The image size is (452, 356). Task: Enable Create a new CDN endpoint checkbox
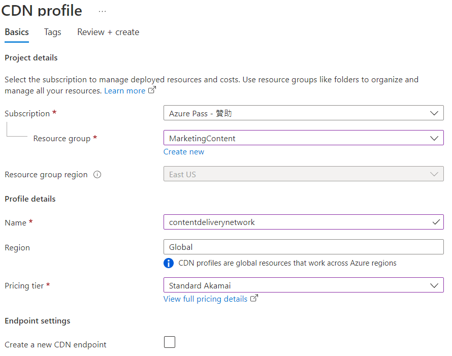tap(170, 342)
